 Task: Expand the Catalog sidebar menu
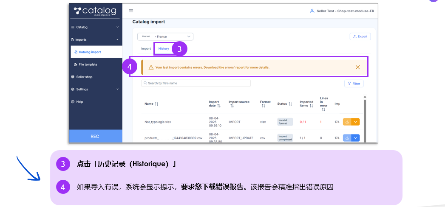(117, 27)
